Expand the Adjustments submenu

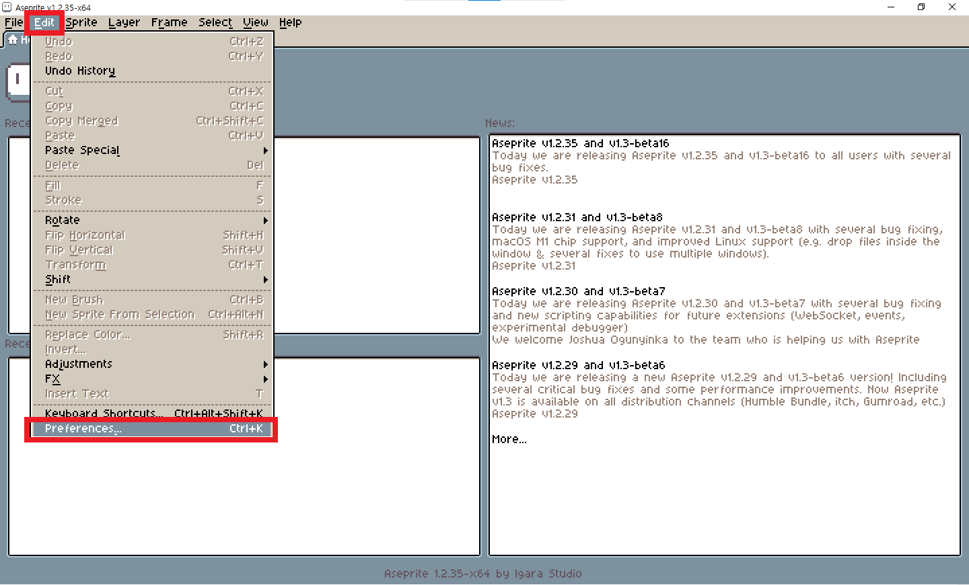pos(153,364)
